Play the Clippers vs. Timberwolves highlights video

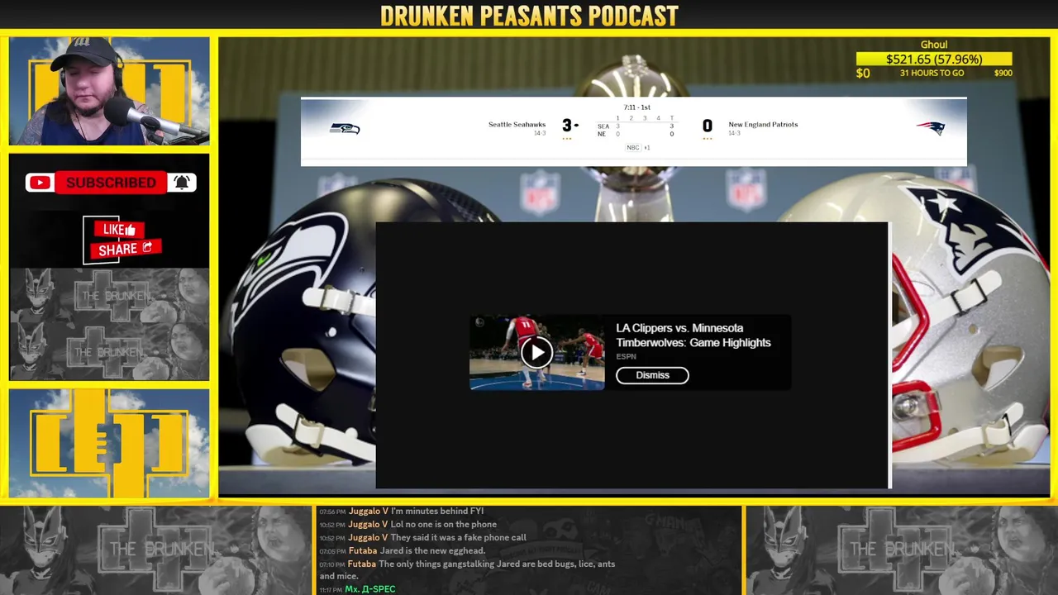(x=536, y=353)
